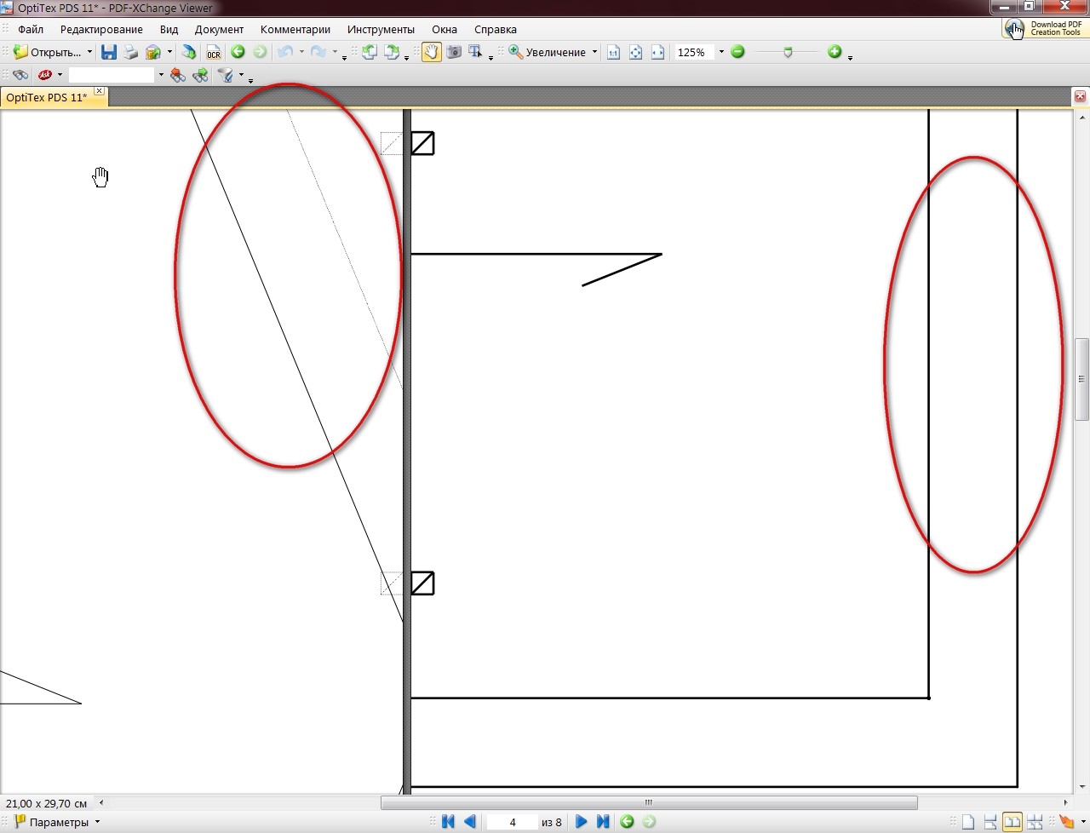Click the Ask search provider icon
Viewport: 1090px width, 833px height.
[45, 75]
